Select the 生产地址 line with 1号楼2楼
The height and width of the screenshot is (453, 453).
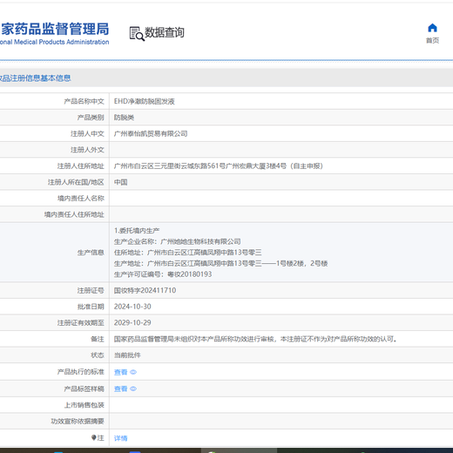pyautogui.click(x=221, y=263)
